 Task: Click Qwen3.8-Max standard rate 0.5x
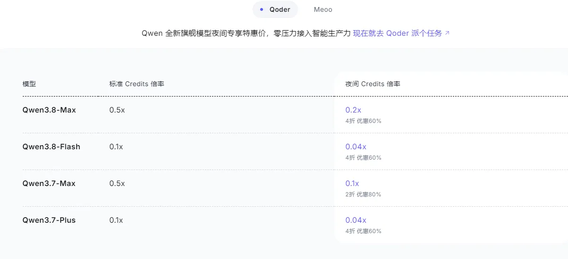[x=117, y=110]
